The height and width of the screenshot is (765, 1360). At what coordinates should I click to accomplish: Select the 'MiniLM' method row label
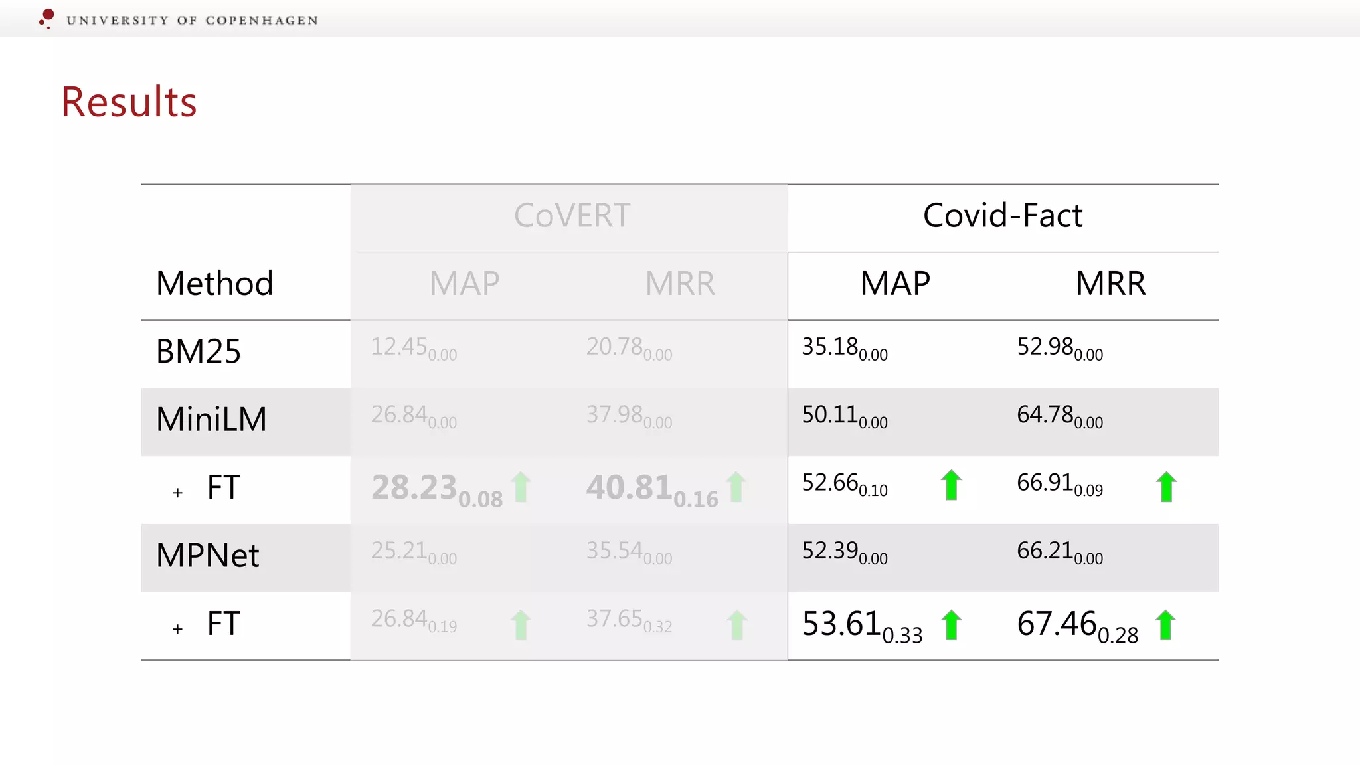coord(211,419)
